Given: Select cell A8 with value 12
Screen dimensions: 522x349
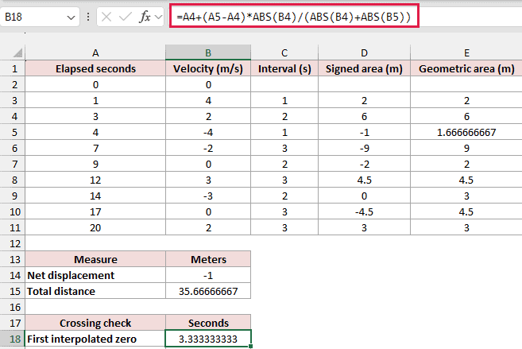Looking at the screenshot, I should (95, 180).
